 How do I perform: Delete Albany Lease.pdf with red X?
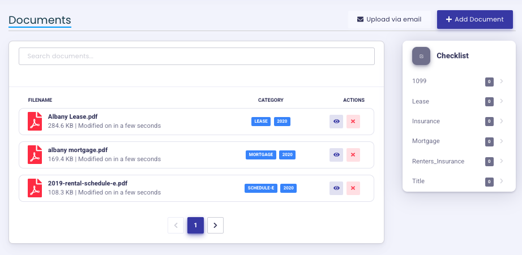pyautogui.click(x=353, y=122)
